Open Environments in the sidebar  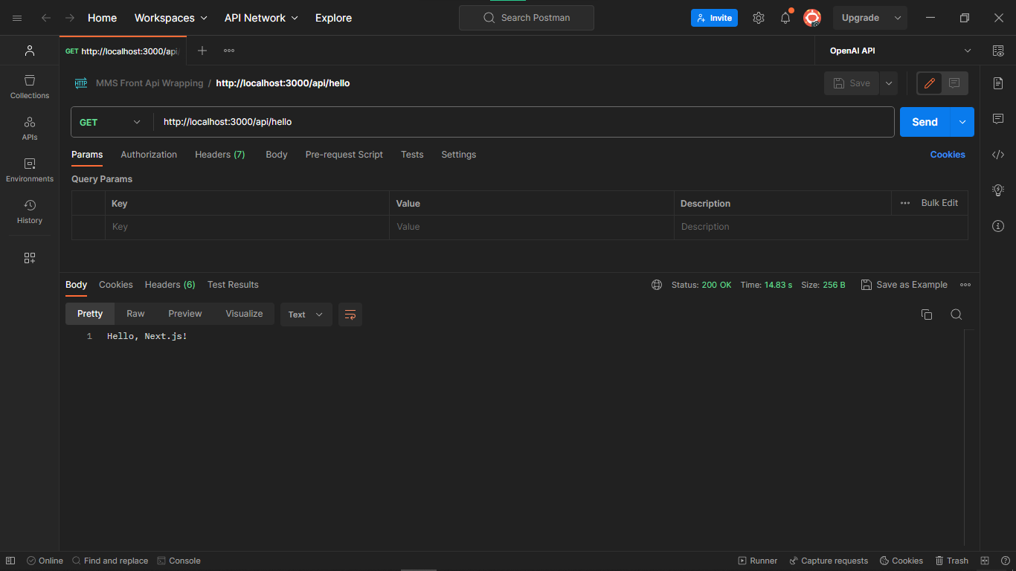(x=30, y=170)
